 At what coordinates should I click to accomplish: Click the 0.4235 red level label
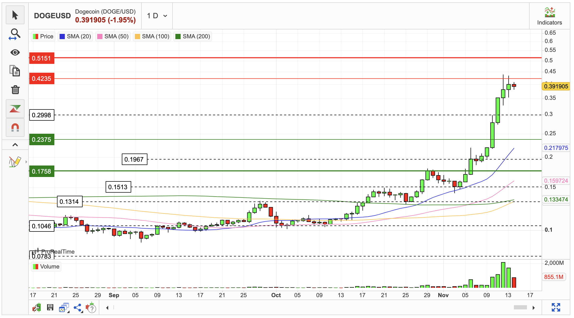[x=42, y=78]
